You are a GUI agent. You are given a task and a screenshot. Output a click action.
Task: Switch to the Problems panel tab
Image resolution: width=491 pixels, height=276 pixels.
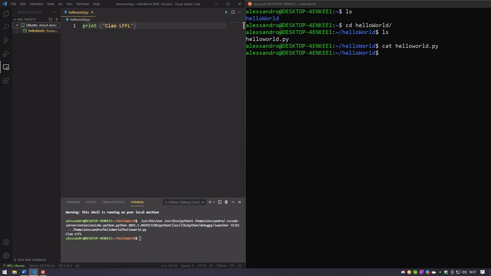[x=73, y=202]
